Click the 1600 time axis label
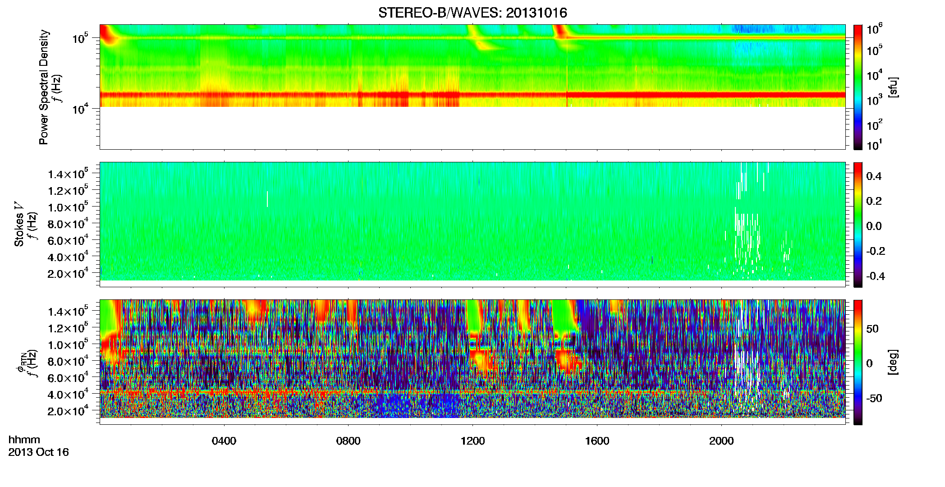The image size is (945, 487). click(x=597, y=441)
